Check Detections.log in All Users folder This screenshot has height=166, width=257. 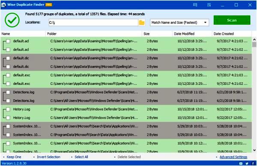[8, 101]
